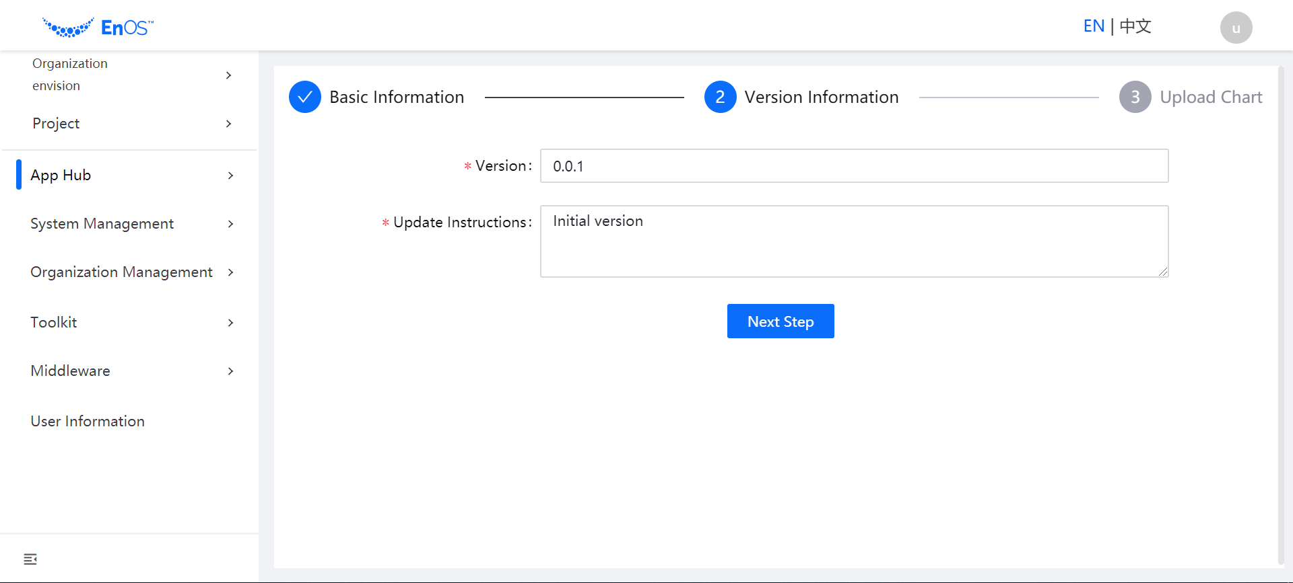Screen dimensions: 1293x583
Task: Grab the textarea resize handle
Action: coord(1163,272)
